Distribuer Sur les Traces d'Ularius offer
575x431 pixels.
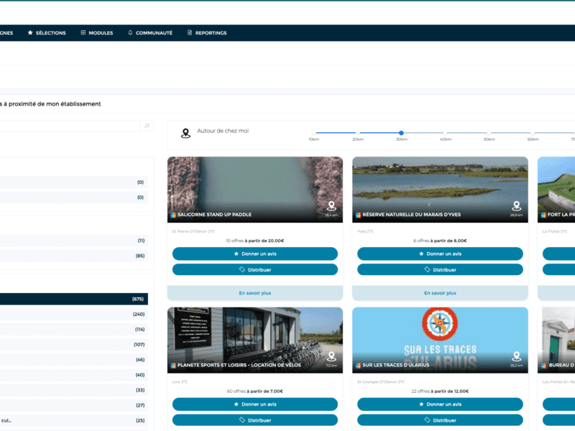tap(440, 420)
